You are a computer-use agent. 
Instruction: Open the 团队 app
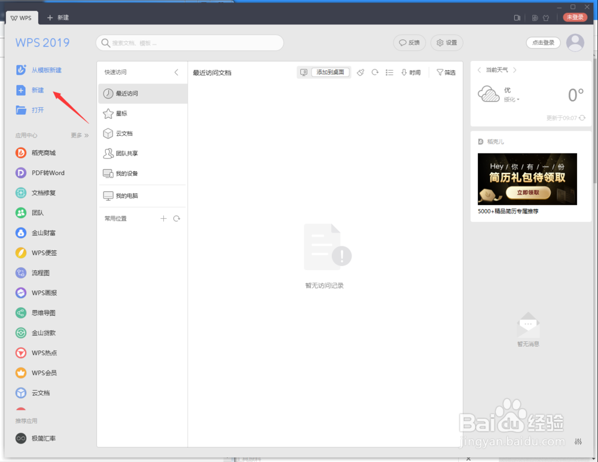[29, 213]
